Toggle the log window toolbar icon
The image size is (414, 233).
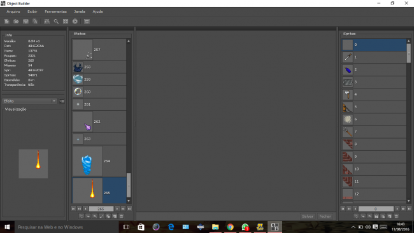tap(87, 22)
